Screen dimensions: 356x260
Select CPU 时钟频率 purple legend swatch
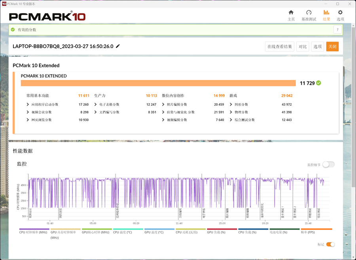[x=34, y=229]
